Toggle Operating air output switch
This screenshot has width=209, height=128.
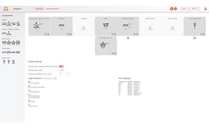tap(62, 70)
